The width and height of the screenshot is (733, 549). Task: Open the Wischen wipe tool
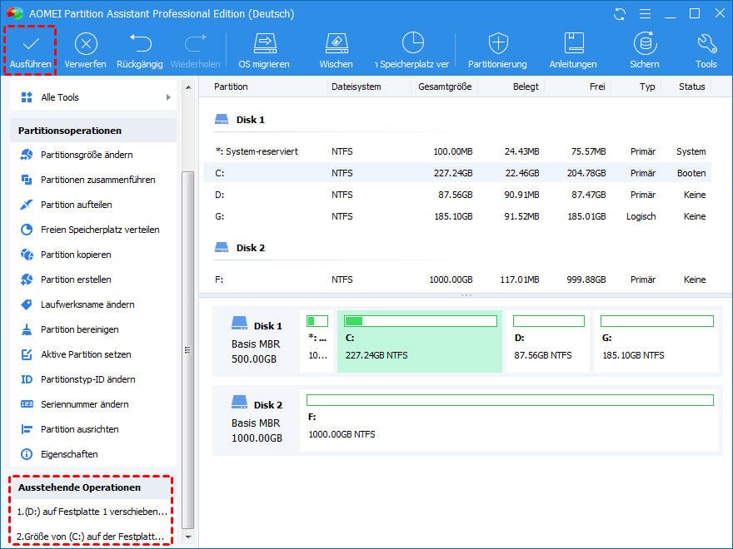click(337, 51)
